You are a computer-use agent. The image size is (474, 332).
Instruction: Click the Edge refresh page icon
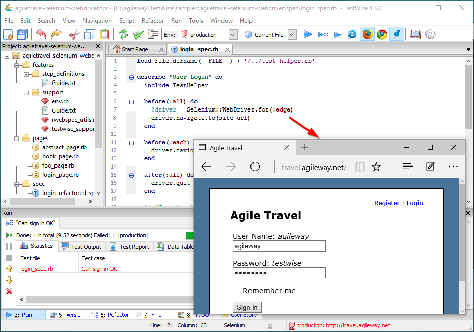point(255,167)
